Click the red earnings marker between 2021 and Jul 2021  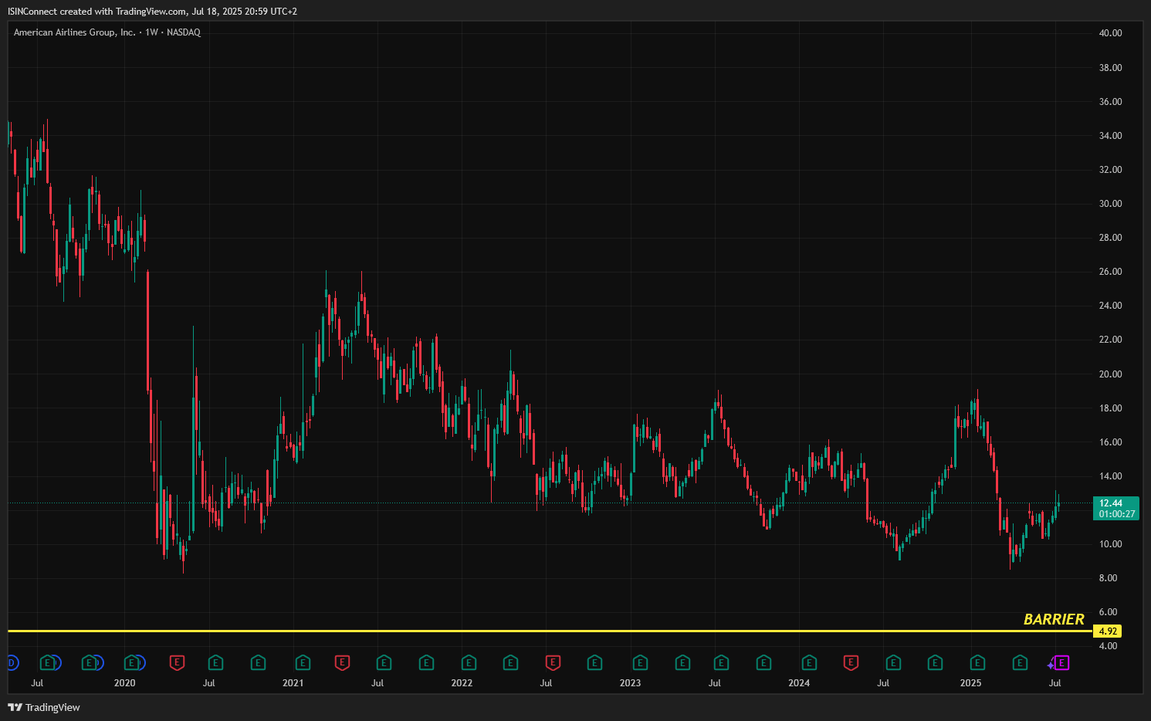click(x=342, y=662)
